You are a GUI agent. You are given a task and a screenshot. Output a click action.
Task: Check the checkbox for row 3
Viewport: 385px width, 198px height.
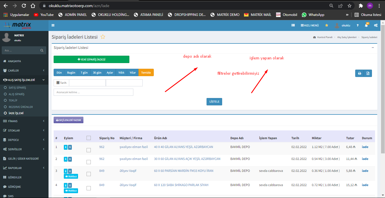click(89, 174)
